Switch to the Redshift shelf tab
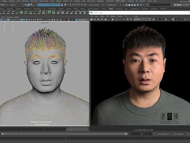Screen dimensions: 190x143 [163, 9]
